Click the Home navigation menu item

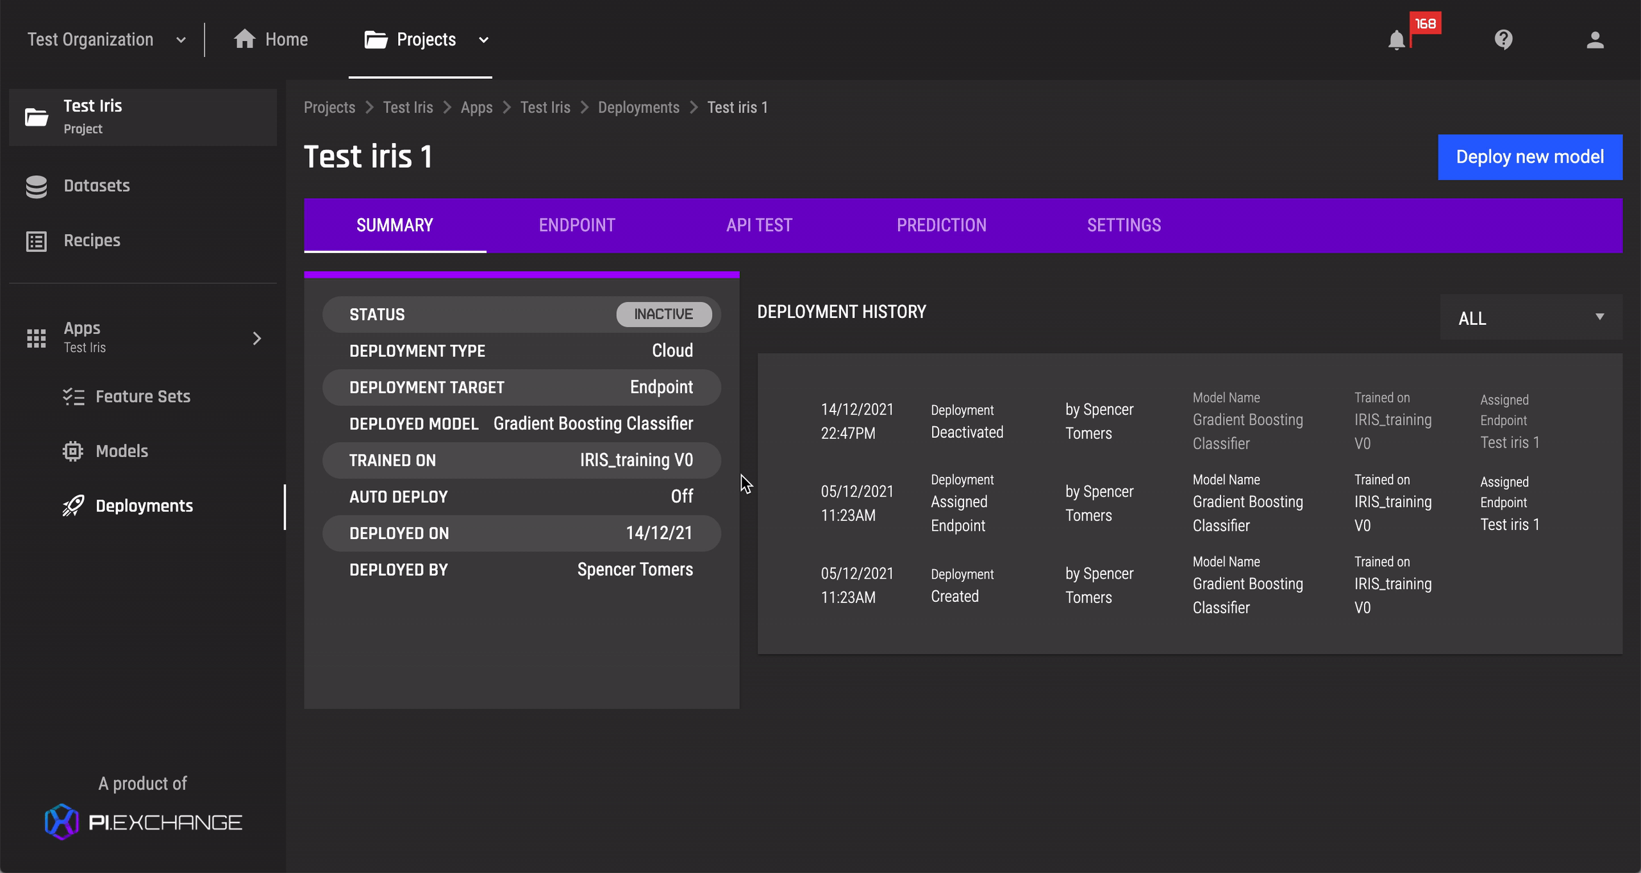(271, 39)
